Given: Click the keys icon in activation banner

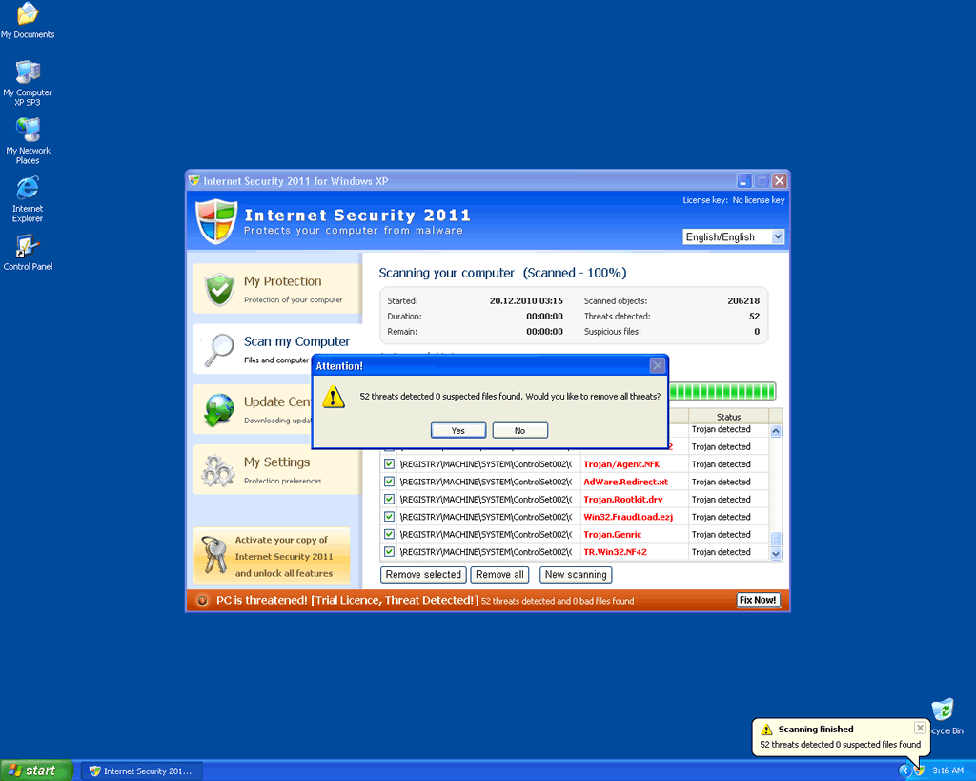Looking at the screenshot, I should [215, 556].
